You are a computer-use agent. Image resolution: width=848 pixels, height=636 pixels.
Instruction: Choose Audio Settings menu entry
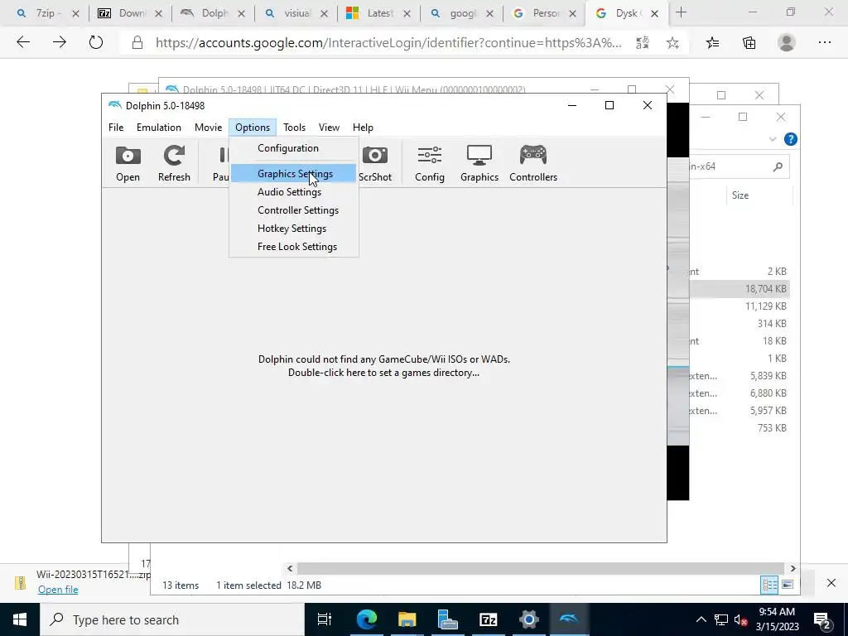tap(293, 192)
